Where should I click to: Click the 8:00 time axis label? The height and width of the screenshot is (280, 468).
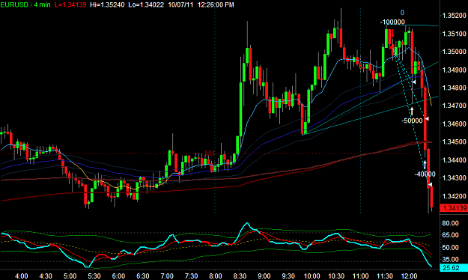coord(216,276)
